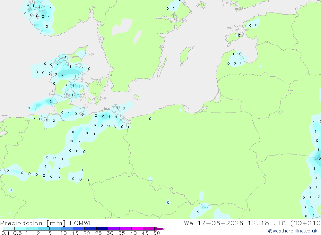Viewport: 321px width, 235px height.
Task: Click the 0.1–0.5 mm palest cyan legend swatch
Action: click(x=9, y=229)
